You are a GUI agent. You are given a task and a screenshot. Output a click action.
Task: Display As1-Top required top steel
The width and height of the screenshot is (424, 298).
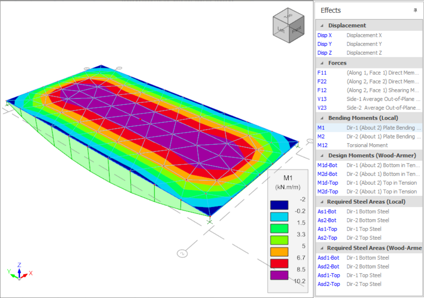tap(327, 229)
